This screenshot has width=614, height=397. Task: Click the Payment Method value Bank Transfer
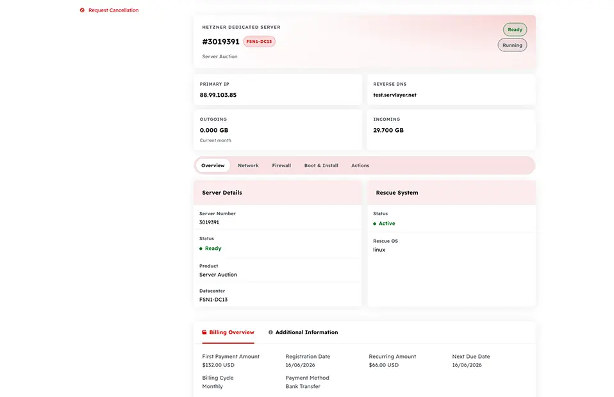303,387
